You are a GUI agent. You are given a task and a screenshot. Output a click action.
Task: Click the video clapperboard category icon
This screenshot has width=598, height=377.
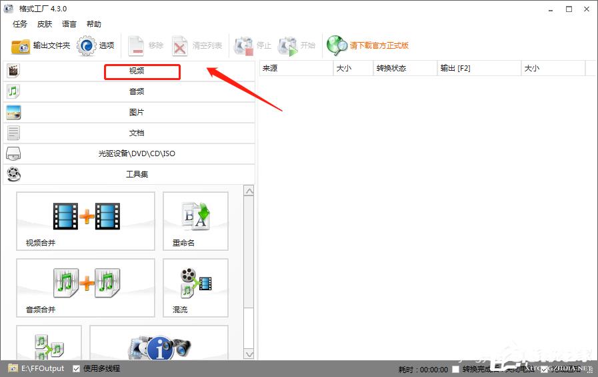point(13,71)
